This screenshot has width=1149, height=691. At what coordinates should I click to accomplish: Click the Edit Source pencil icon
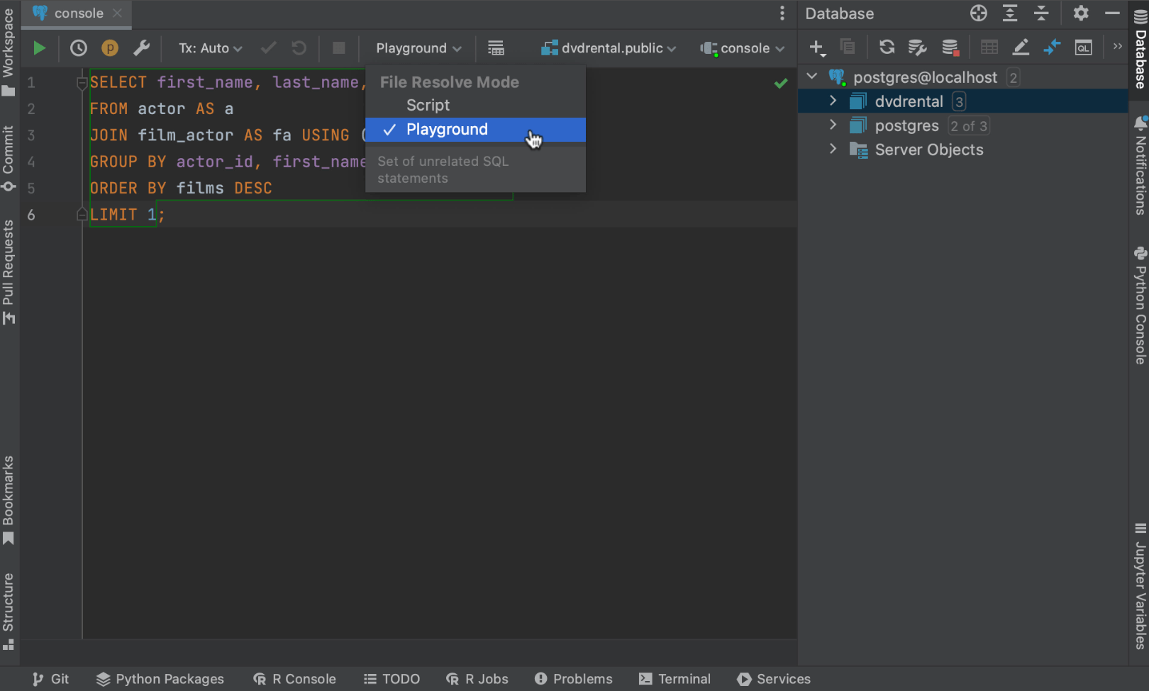pyautogui.click(x=1021, y=47)
